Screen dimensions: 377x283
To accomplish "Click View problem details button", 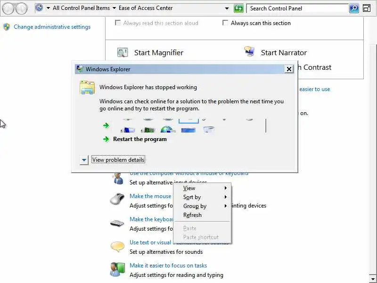I will pyautogui.click(x=118, y=160).
